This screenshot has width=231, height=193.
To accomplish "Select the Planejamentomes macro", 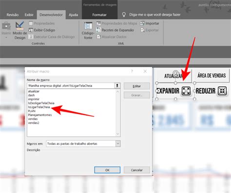I will (40, 115).
